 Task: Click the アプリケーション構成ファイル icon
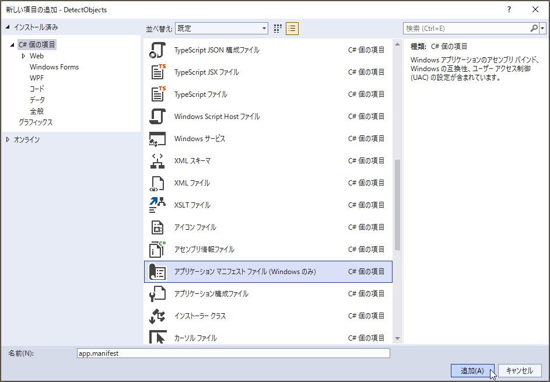coord(157,293)
